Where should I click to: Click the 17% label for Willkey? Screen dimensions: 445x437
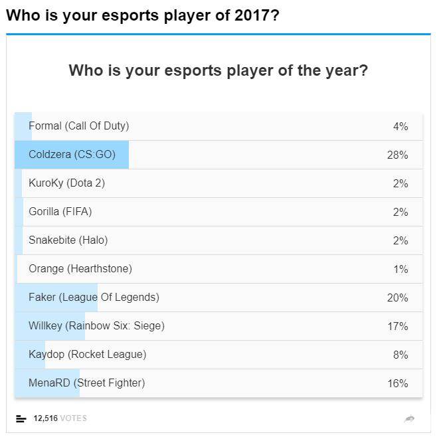point(397,326)
